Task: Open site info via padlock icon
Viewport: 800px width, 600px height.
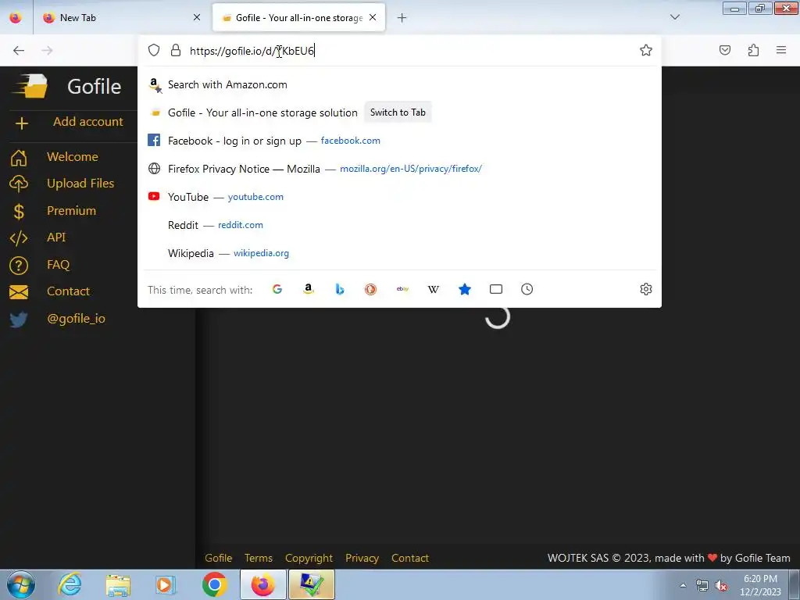Action: pyautogui.click(x=176, y=50)
